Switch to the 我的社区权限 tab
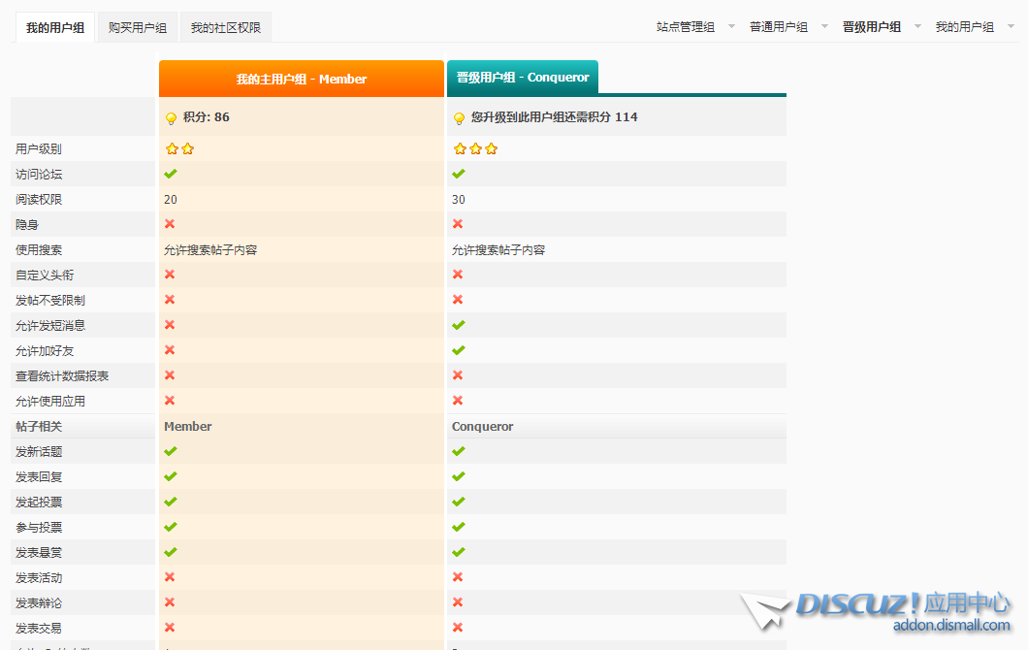The width and height of the screenshot is (1028, 650). coord(225,28)
